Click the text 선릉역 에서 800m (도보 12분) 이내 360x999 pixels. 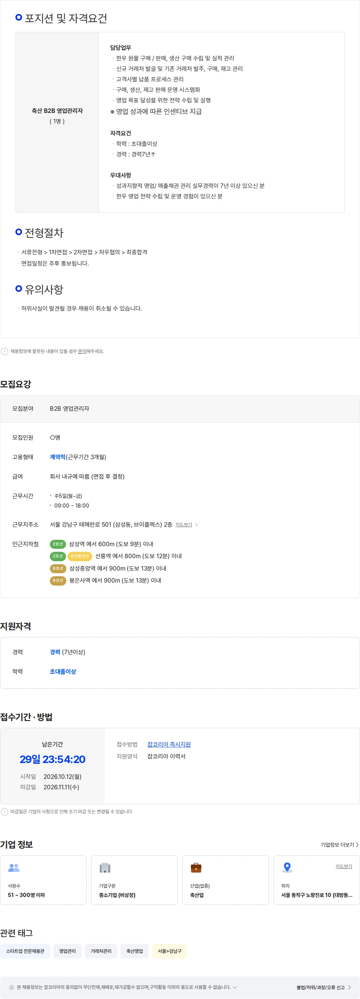pyautogui.click(x=138, y=556)
